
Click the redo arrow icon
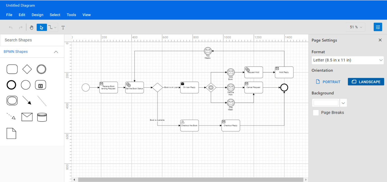tap(21, 27)
